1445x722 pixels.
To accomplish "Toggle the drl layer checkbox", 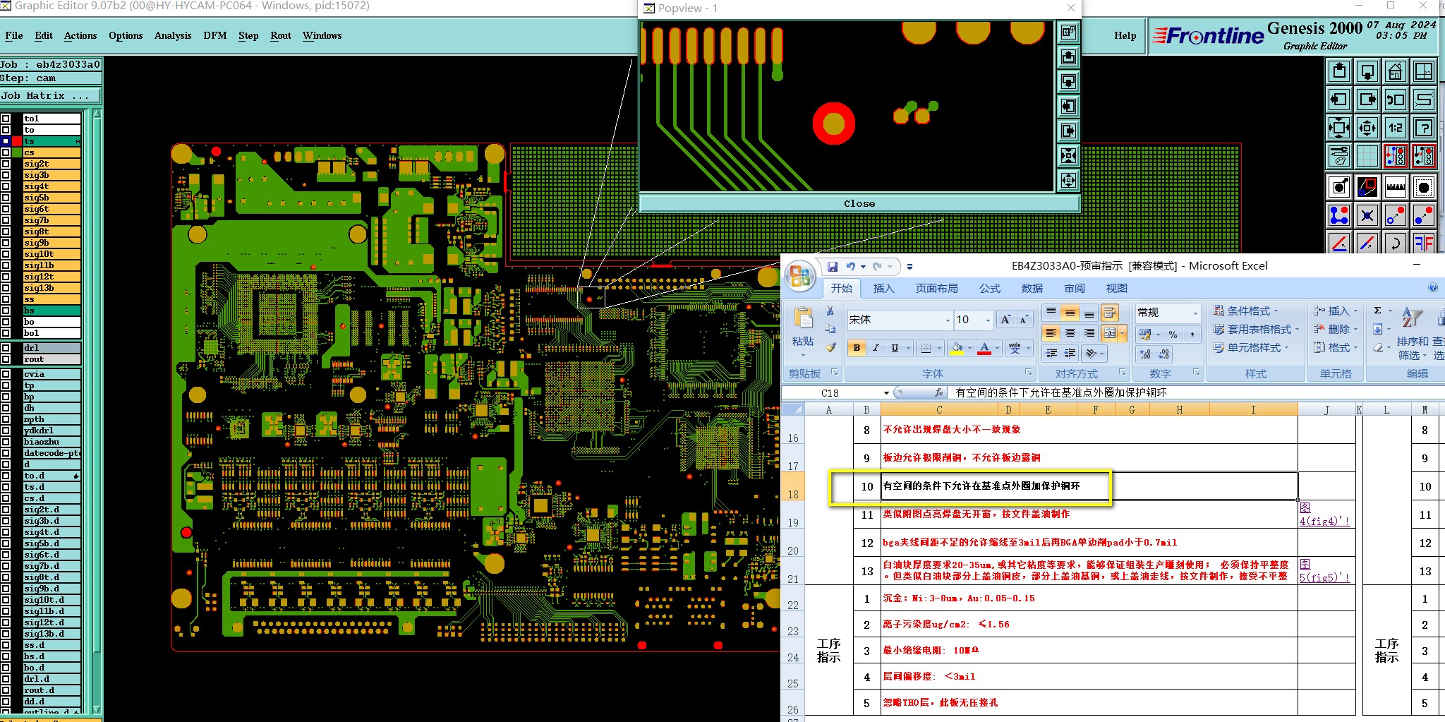I will [x=6, y=348].
